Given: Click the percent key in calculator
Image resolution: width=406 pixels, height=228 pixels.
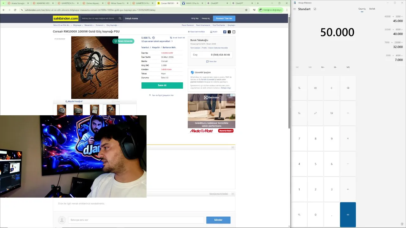Looking at the screenshot, I should (x=299, y=88).
